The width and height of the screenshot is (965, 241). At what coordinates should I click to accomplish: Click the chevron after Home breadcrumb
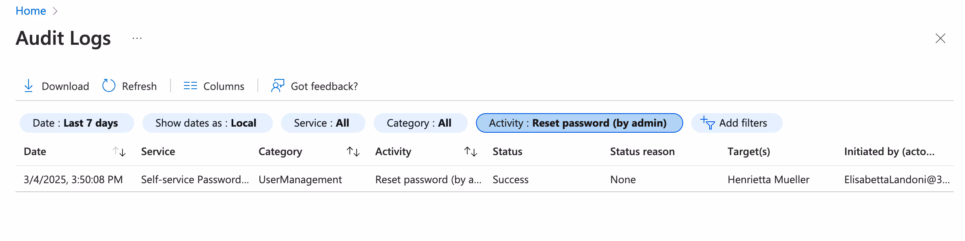tap(55, 11)
